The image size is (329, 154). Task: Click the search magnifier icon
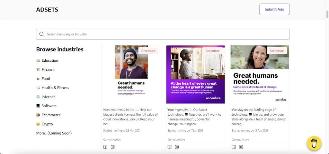[x=42, y=34]
